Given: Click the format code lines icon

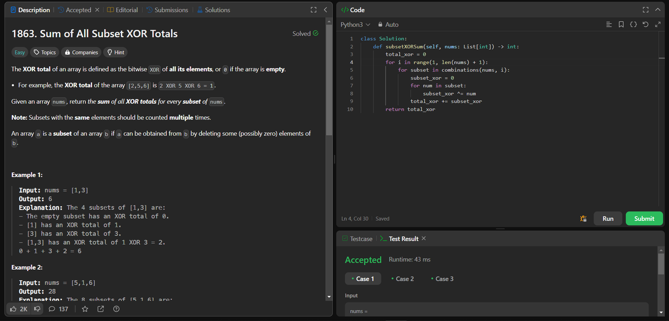Looking at the screenshot, I should click(x=610, y=24).
